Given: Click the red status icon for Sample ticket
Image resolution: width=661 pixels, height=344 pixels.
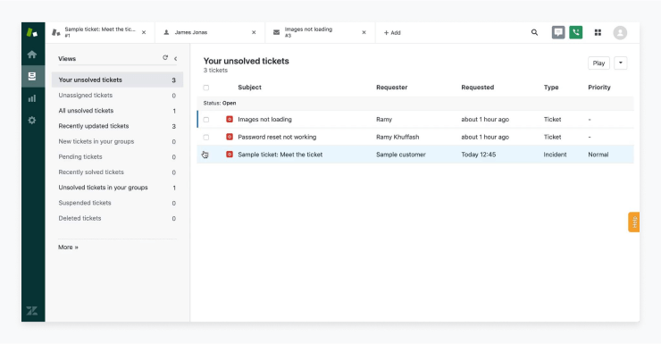Looking at the screenshot, I should pyautogui.click(x=230, y=155).
